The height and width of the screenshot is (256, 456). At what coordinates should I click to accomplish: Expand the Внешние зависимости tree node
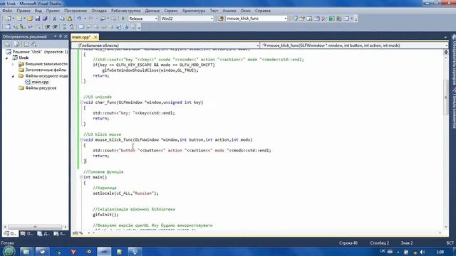[x=13, y=64]
